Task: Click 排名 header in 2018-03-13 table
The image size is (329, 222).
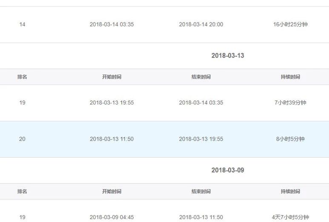Action: (22, 77)
